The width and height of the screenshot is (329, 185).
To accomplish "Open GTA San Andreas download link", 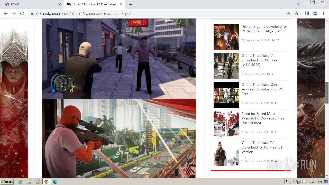I will pyautogui.click(x=262, y=89).
